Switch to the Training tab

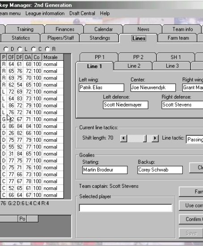tap(25, 30)
